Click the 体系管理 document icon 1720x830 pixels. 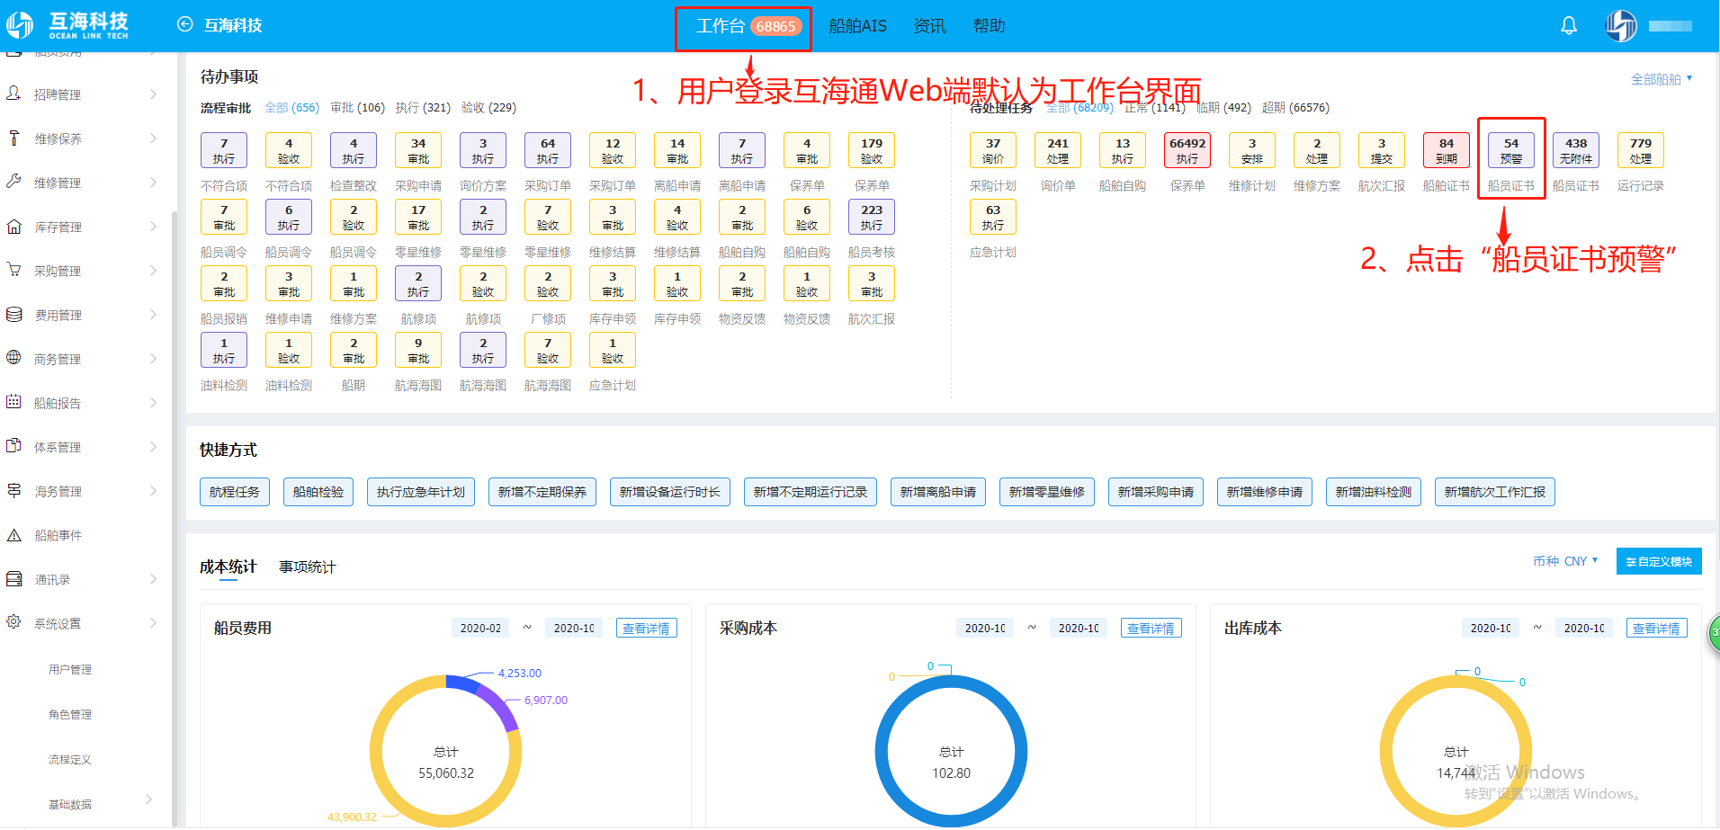pyautogui.click(x=14, y=446)
